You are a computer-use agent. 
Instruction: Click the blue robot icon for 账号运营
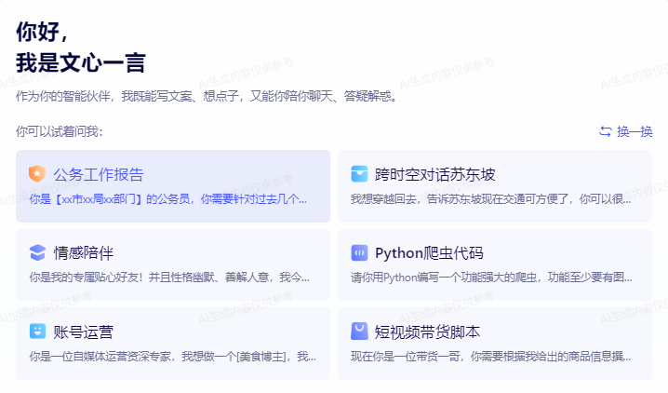click(x=37, y=332)
